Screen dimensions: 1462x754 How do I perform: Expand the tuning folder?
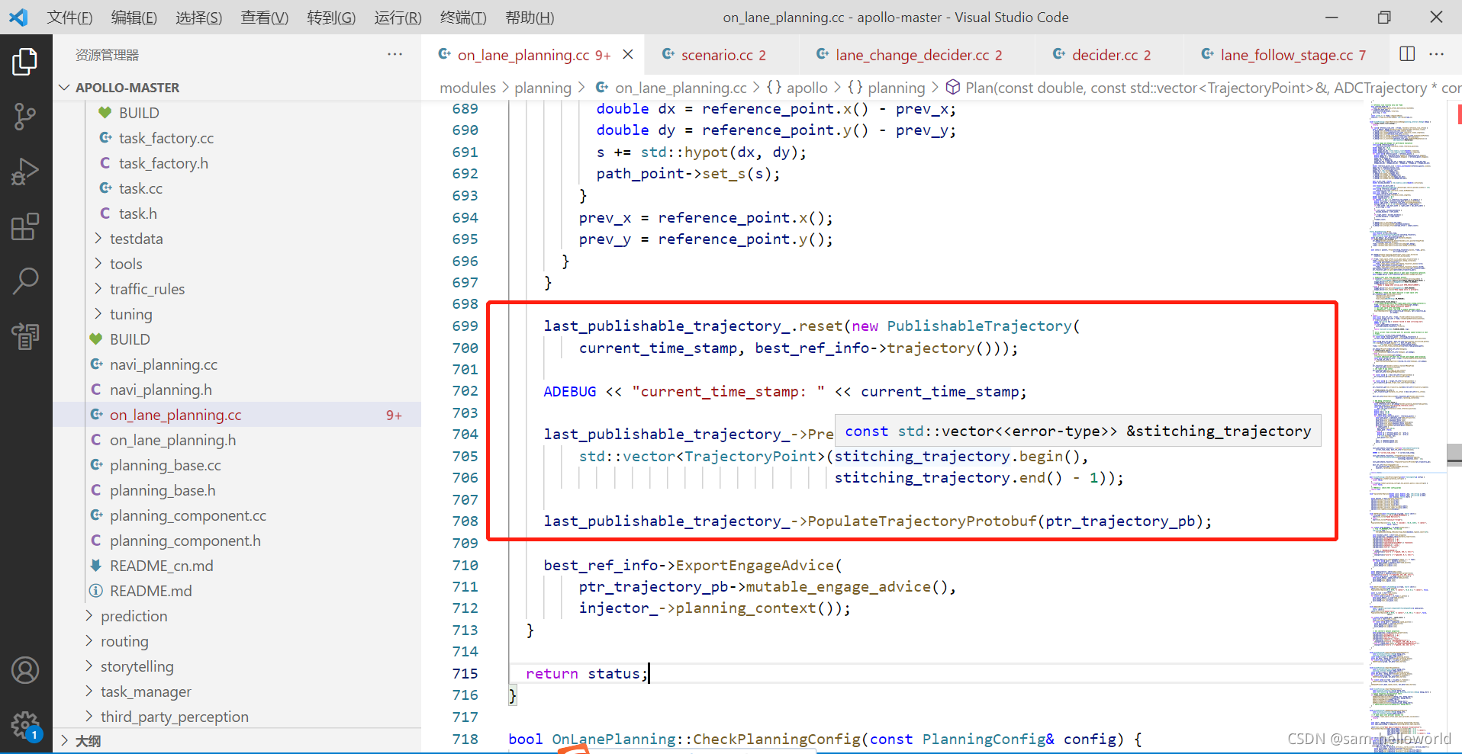click(98, 314)
